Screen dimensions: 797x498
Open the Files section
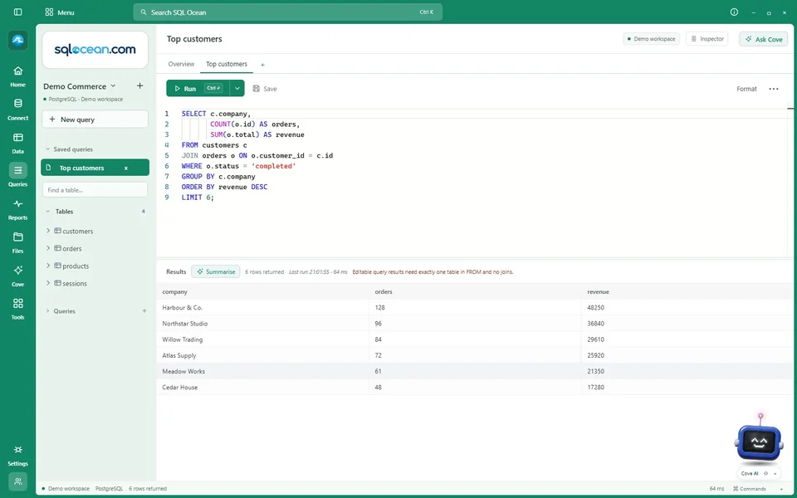coord(17,242)
